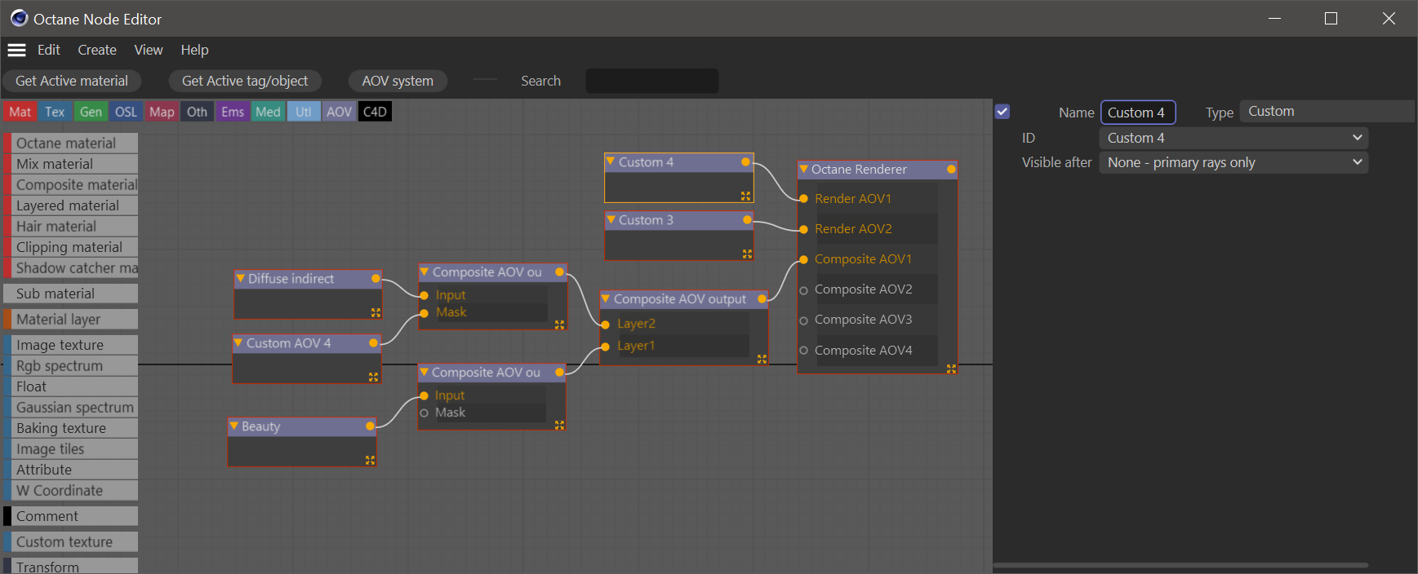
Task: Click empty Composite AOV4 input port
Action: (803, 351)
